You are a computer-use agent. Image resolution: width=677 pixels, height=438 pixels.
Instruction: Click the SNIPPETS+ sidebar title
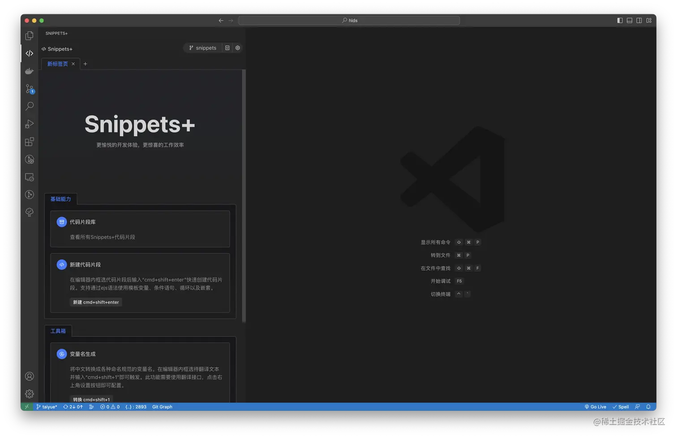56,33
